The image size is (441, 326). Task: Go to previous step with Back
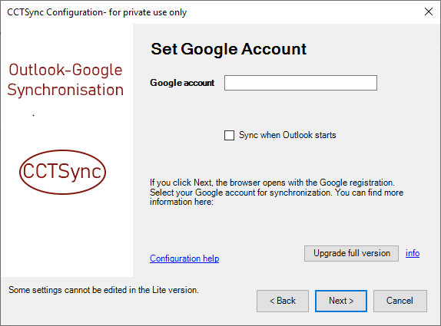pos(283,301)
